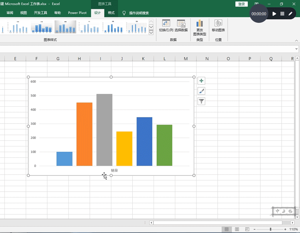Switch to Page Break Preview icon
300x233 pixels.
coord(247,229)
